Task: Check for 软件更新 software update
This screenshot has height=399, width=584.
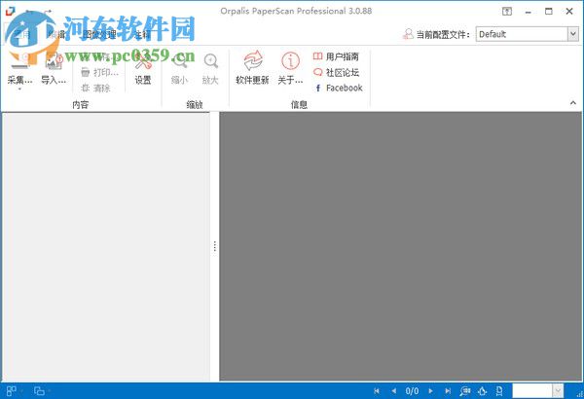Action: click(252, 68)
